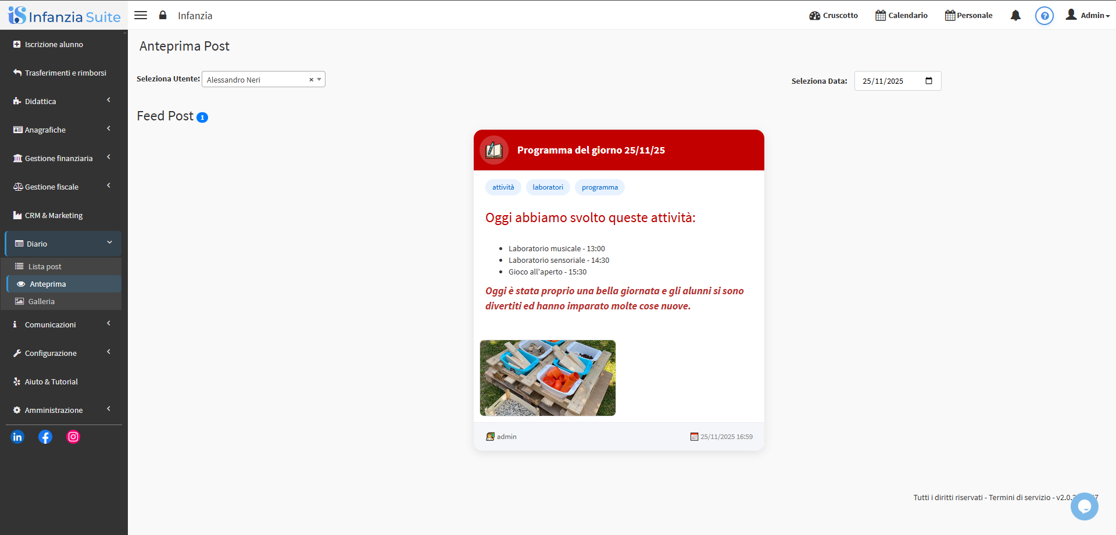Open the date picker calendar icon

(x=928, y=81)
